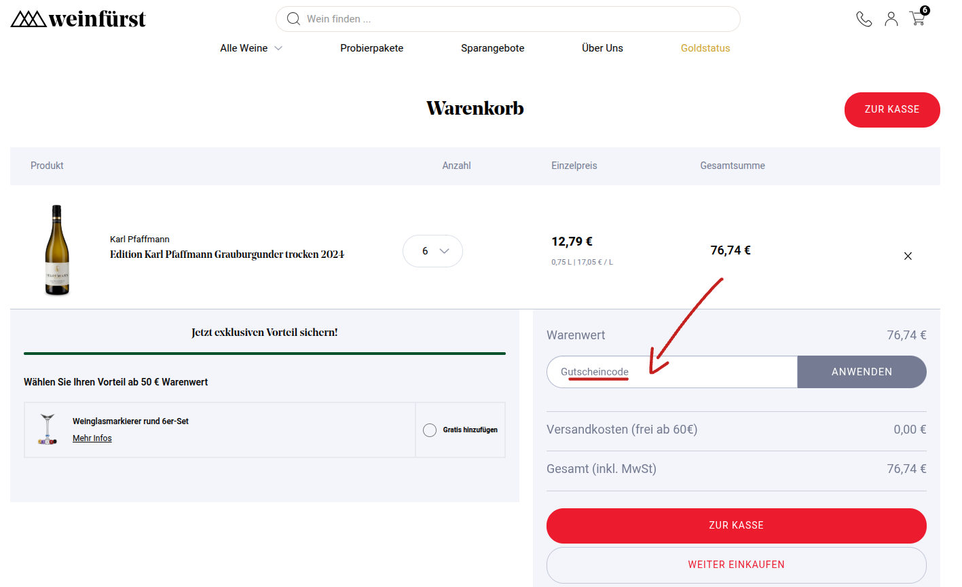Open the shopping cart icon
Image resolution: width=962 pixels, height=587 pixels.
(x=917, y=19)
